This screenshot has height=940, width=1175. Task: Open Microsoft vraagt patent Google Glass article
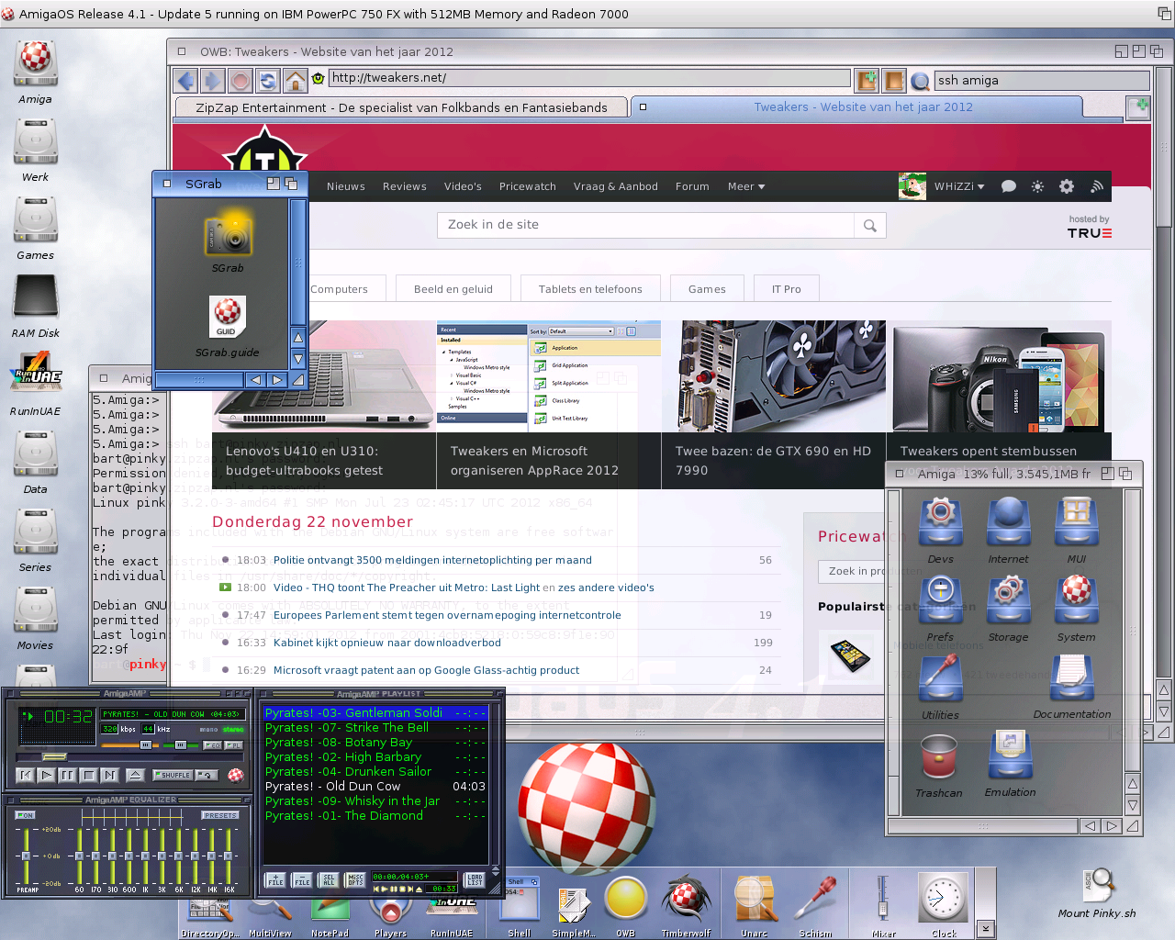click(426, 670)
